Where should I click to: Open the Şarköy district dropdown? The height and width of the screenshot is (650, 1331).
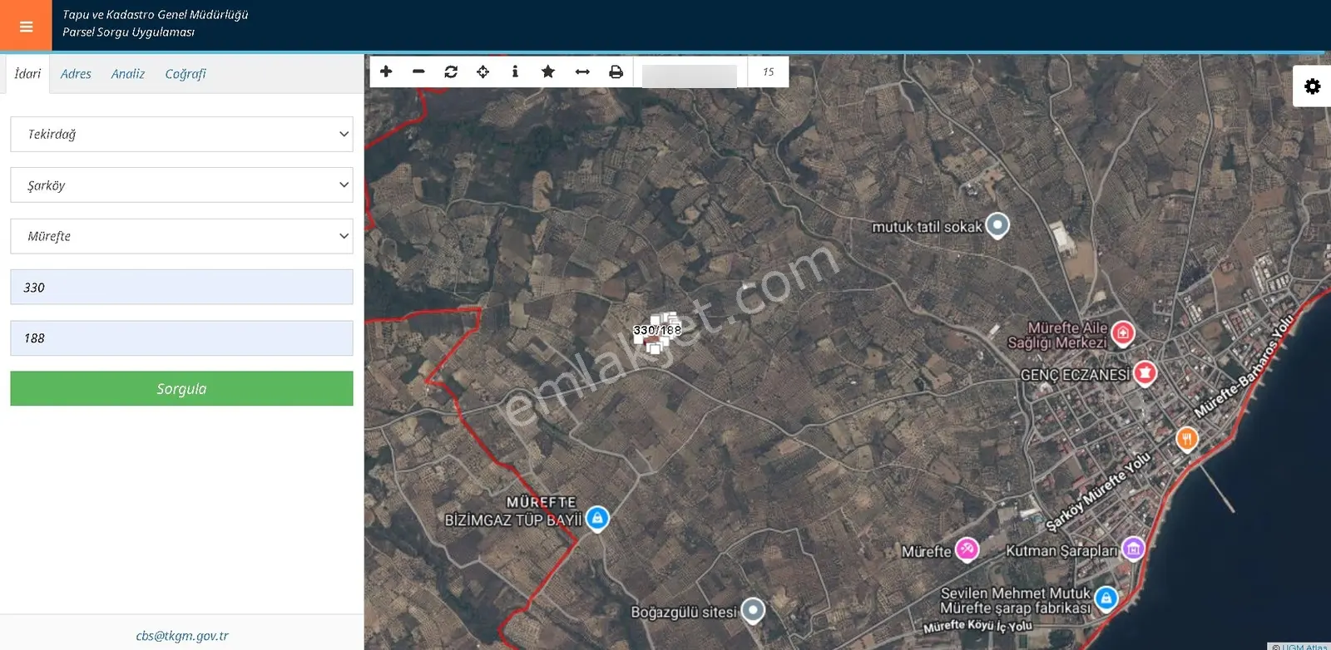181,185
